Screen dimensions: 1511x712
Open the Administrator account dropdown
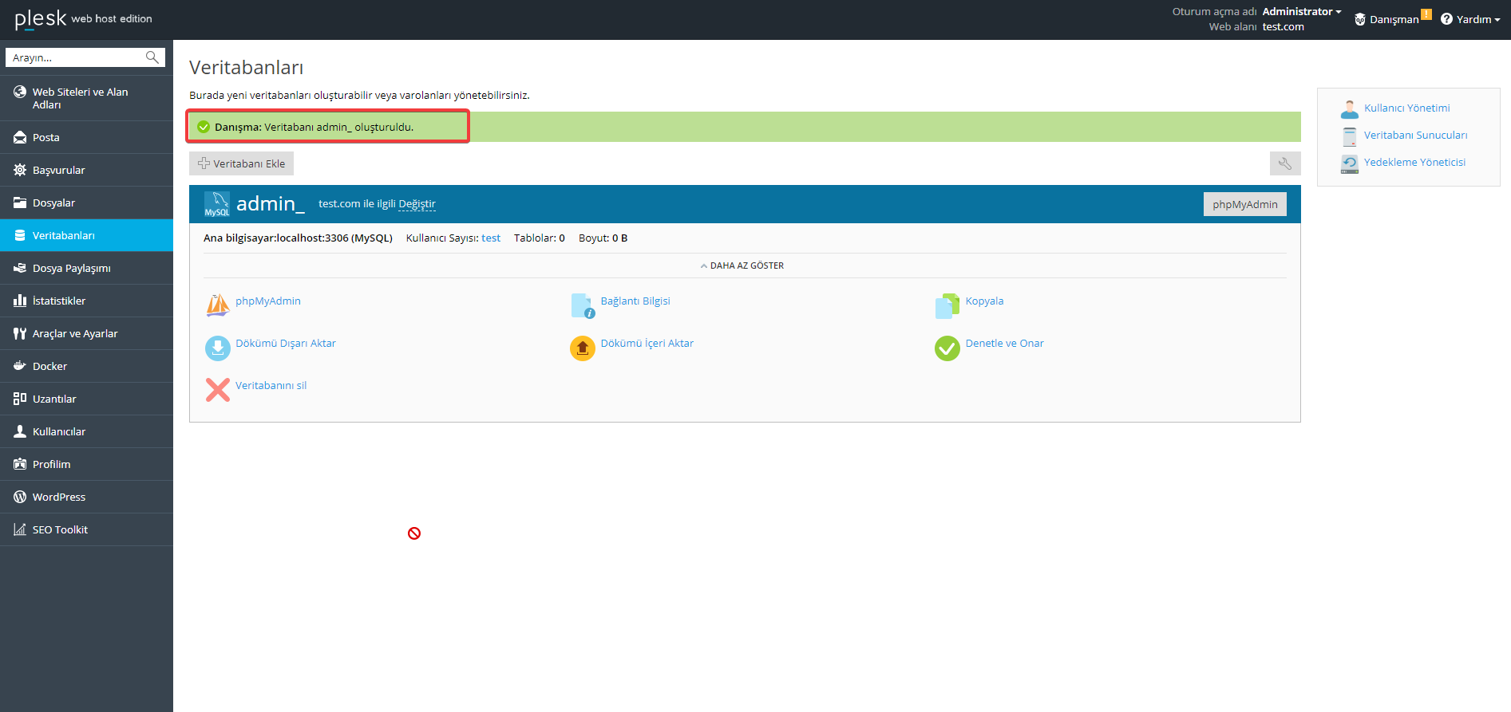1301,11
